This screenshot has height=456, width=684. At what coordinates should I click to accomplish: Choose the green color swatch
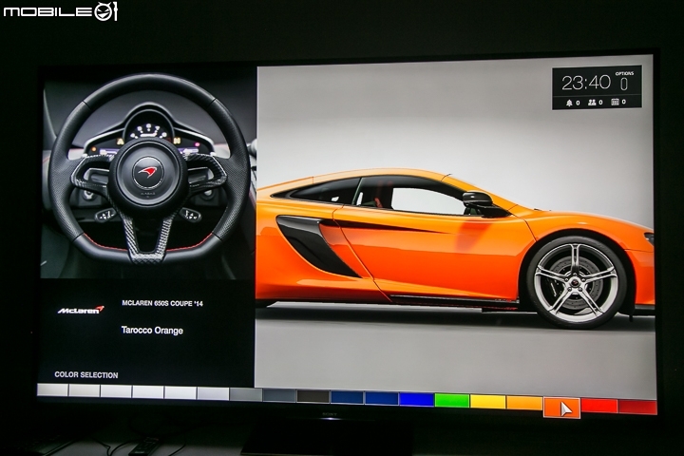452,401
